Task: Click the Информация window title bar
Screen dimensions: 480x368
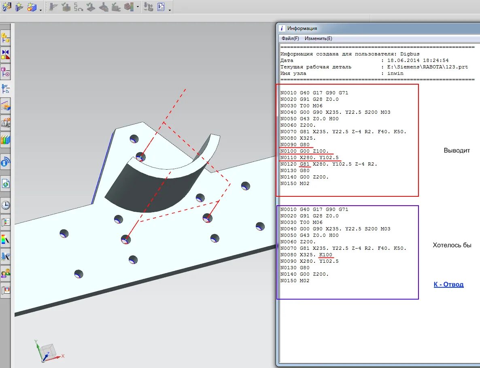Action: click(378, 28)
